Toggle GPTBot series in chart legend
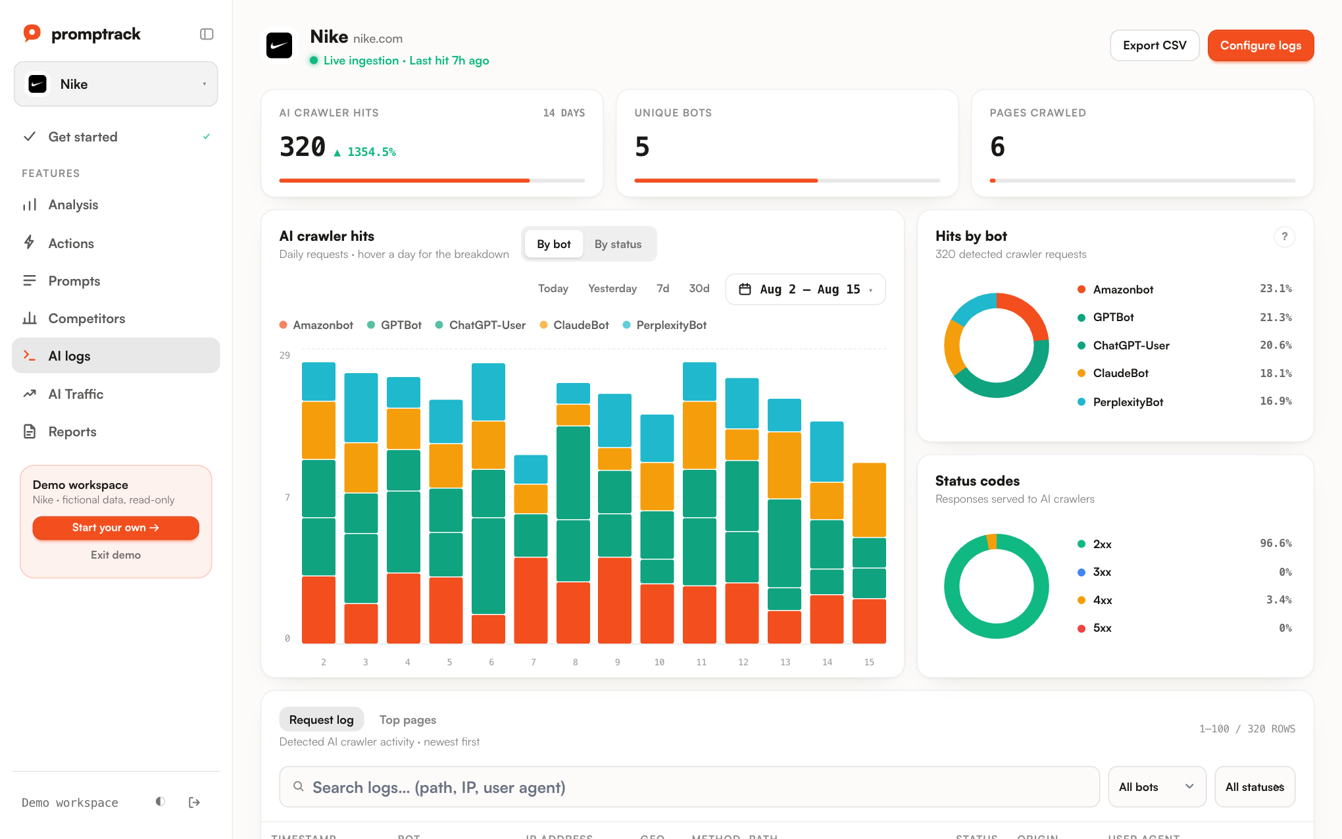Image resolution: width=1342 pixels, height=839 pixels. click(x=395, y=325)
